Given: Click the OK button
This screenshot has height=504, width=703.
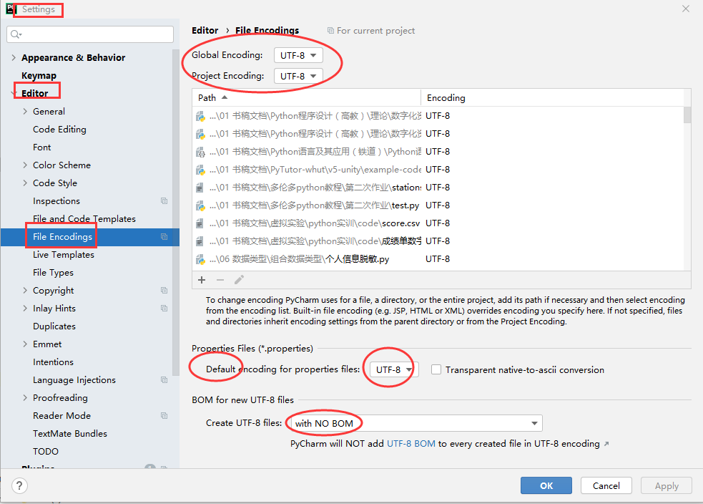Looking at the screenshot, I should 546,485.
